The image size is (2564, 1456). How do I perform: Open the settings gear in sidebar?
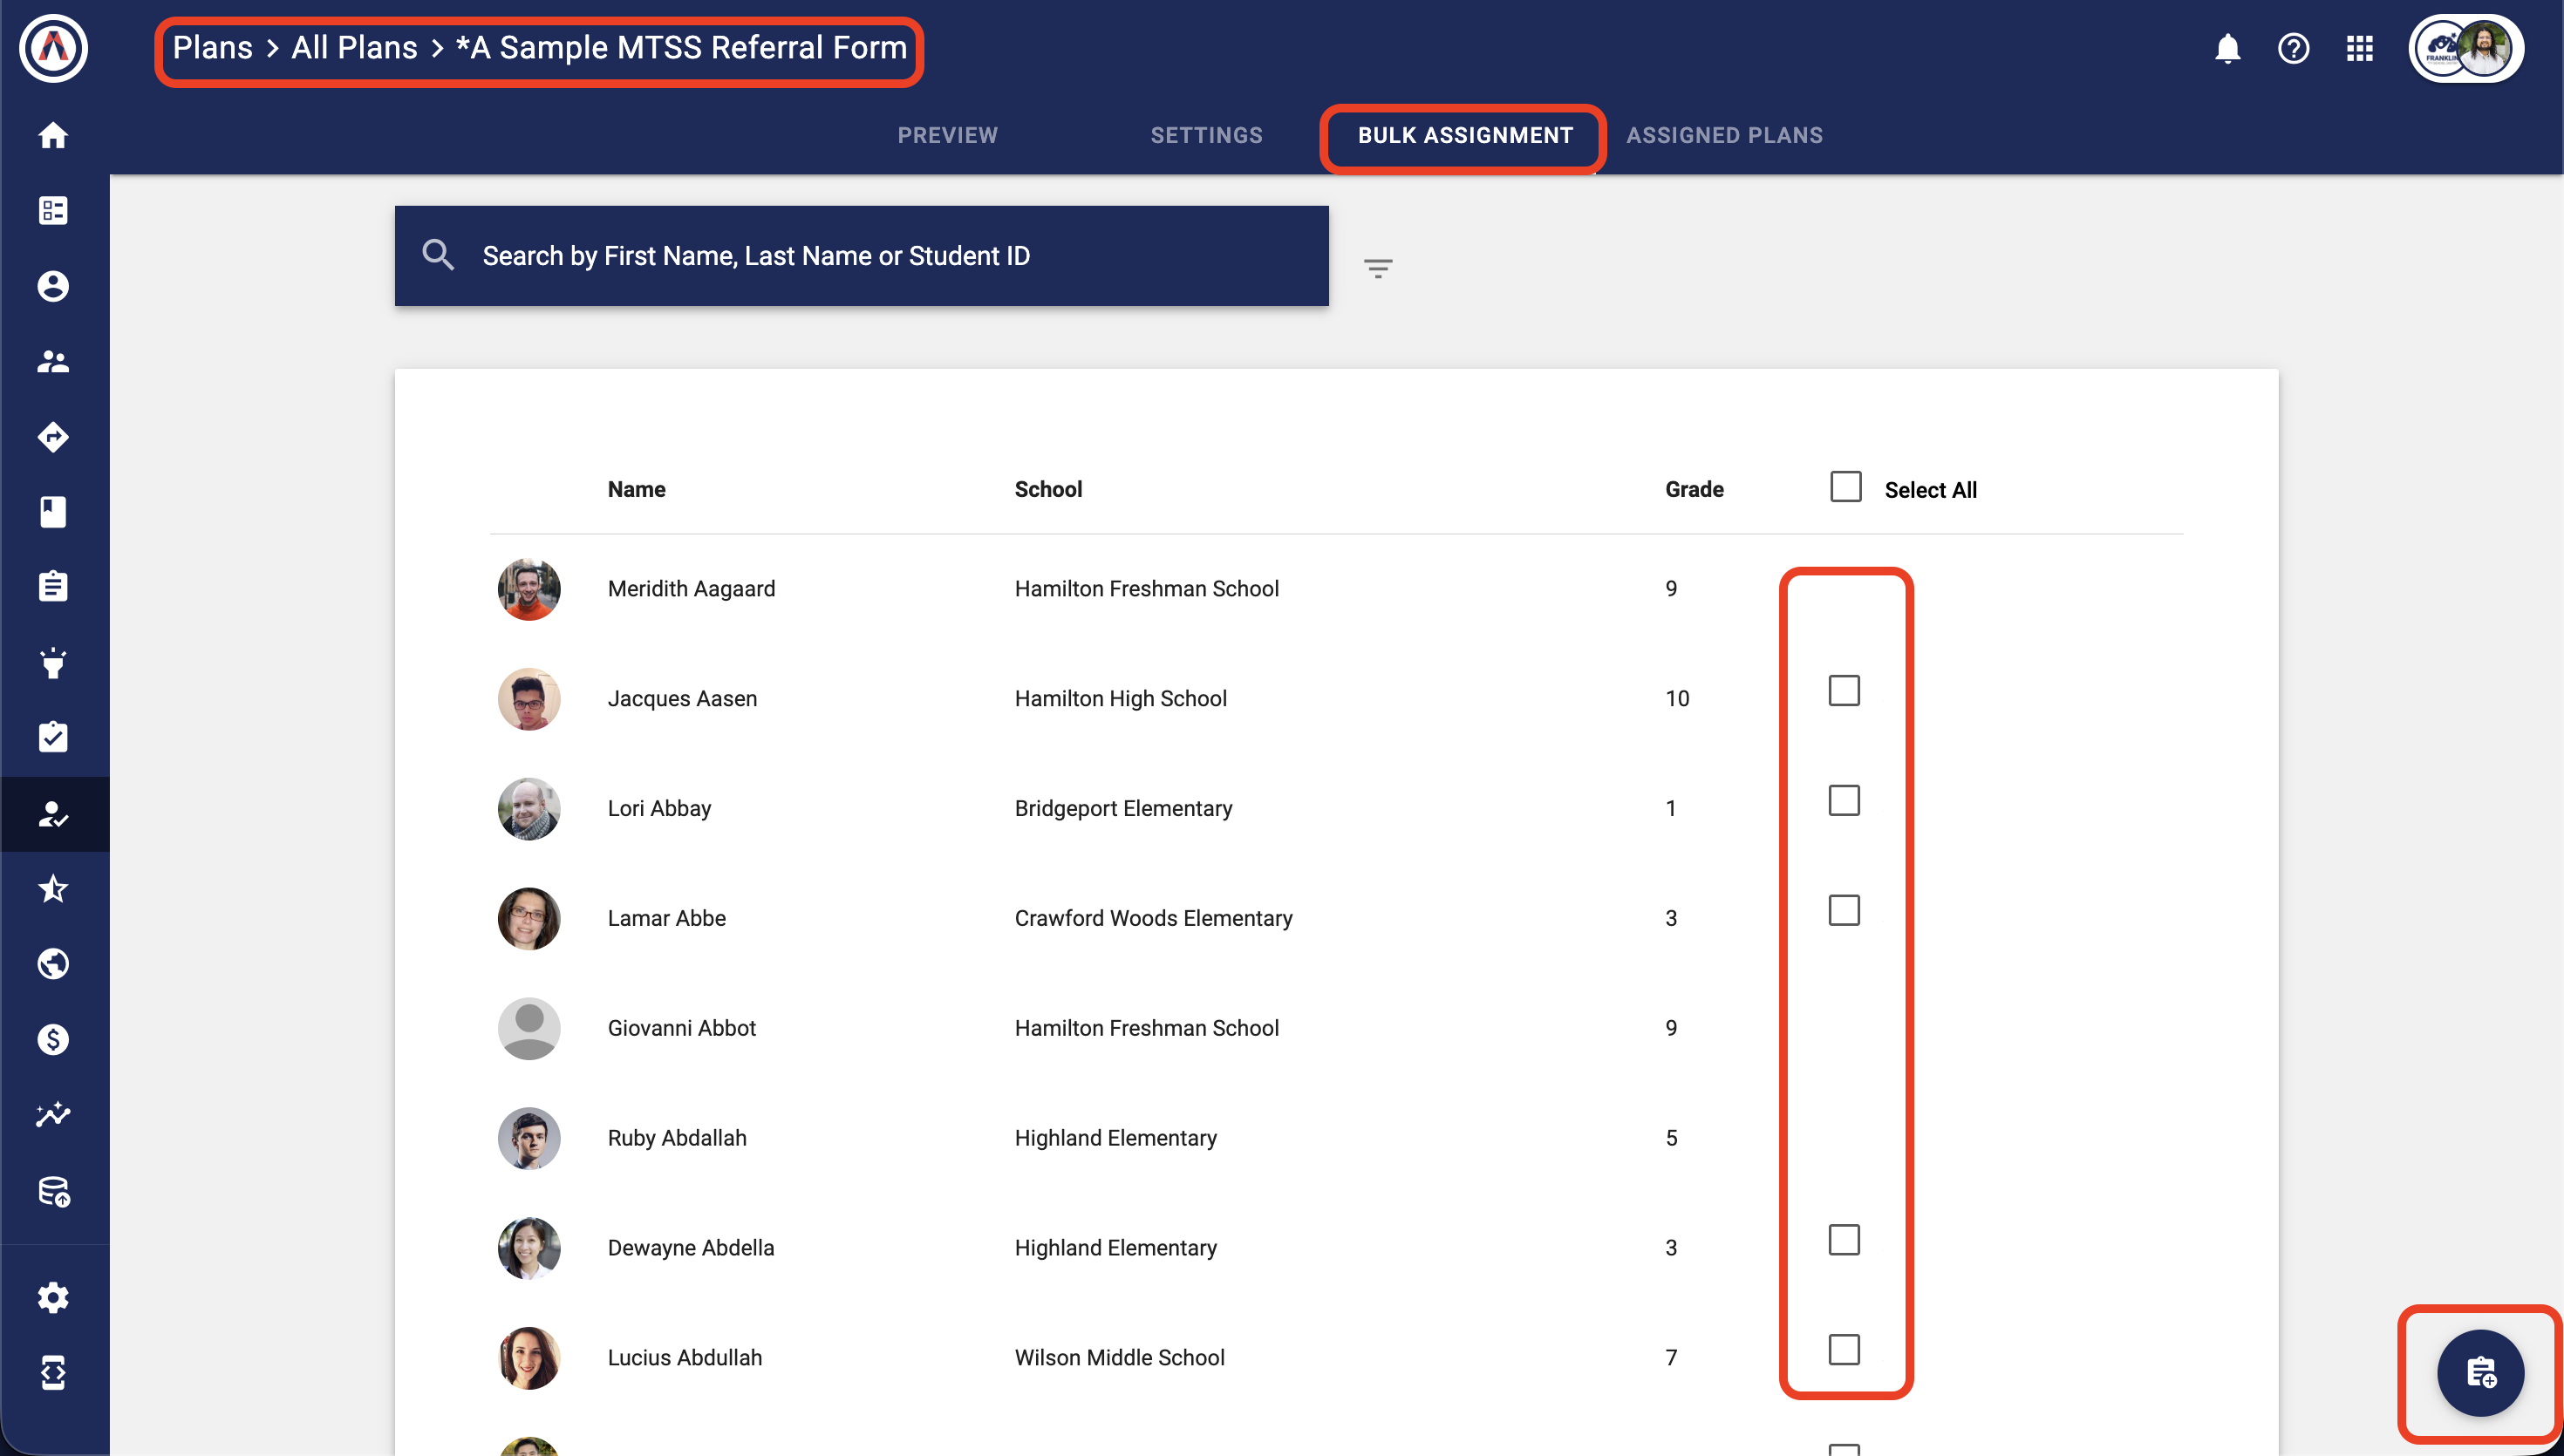pos(53,1297)
